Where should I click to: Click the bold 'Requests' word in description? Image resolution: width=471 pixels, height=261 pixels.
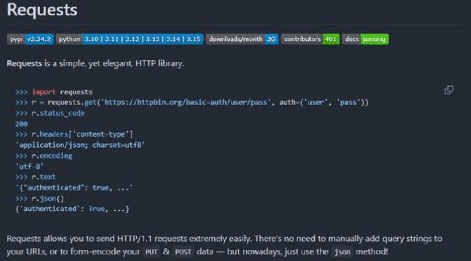pyautogui.click(x=24, y=64)
